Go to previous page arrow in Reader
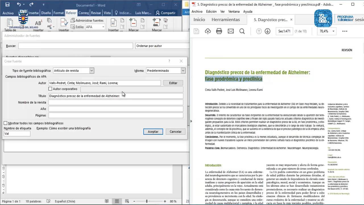Screen dimensions: 364x205 pos(259,31)
